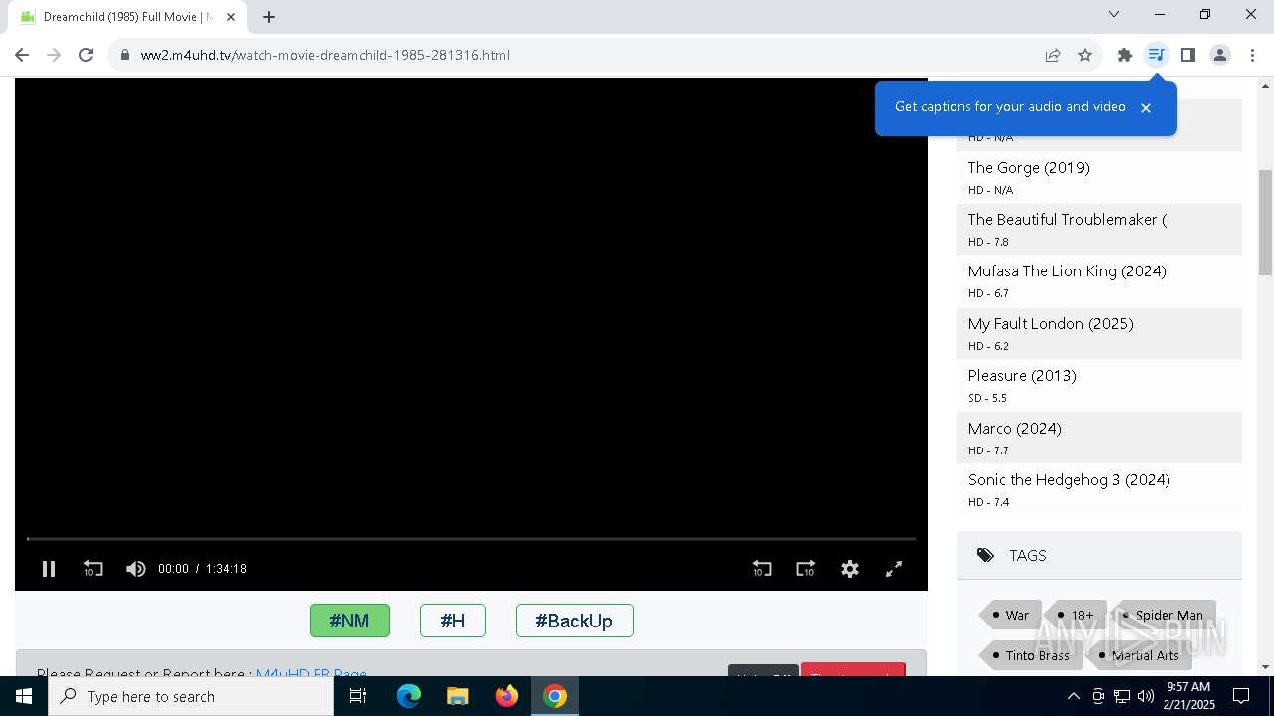
Task: Click the address bar URL field
Action: coord(577,55)
